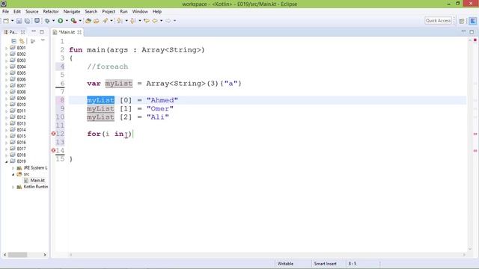Click the New file toolbar icon
Viewport: 479px width, 269px height.
(x=6, y=21)
